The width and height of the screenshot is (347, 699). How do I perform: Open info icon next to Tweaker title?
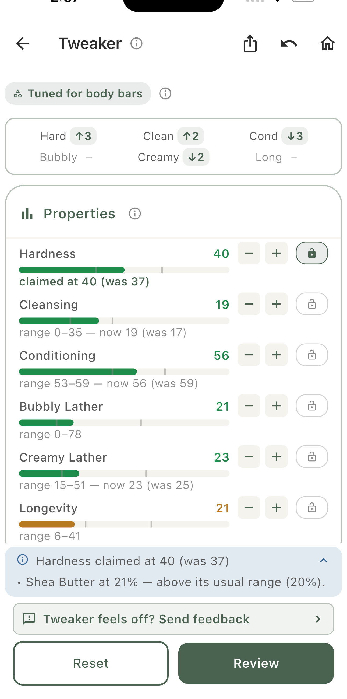136,43
